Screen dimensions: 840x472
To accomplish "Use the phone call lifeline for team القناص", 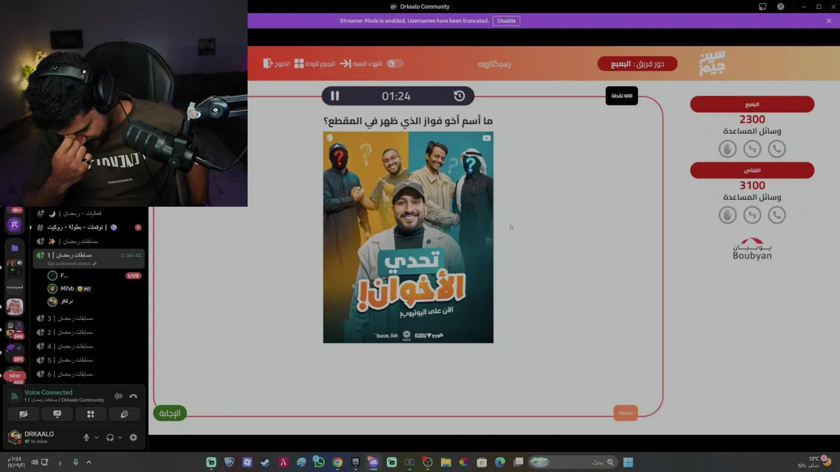I will 776,214.
